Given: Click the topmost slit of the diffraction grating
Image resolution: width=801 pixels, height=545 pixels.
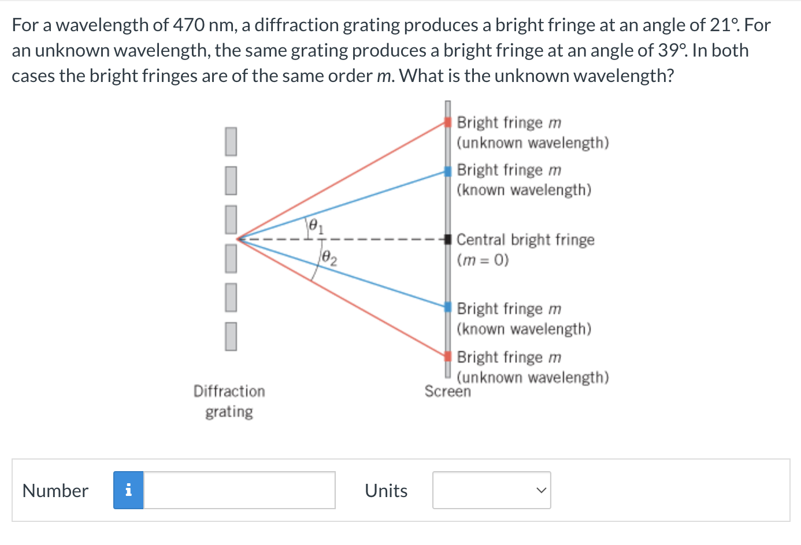Looking at the screenshot, I should (231, 142).
